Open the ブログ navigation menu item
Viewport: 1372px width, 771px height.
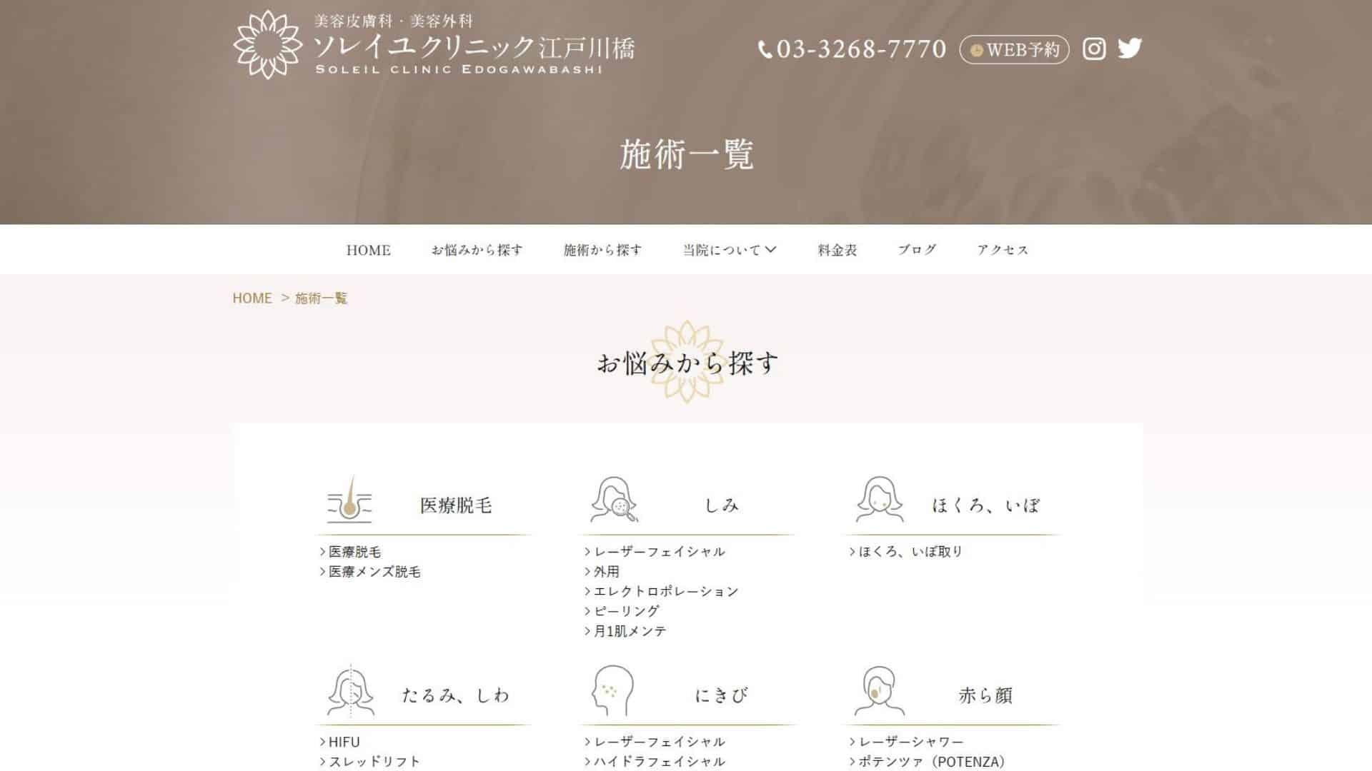[918, 250]
